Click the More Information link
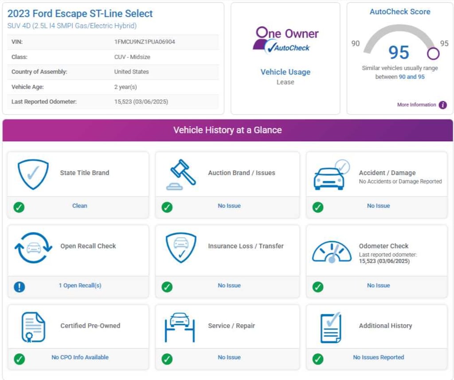The image size is (454, 380). click(416, 105)
